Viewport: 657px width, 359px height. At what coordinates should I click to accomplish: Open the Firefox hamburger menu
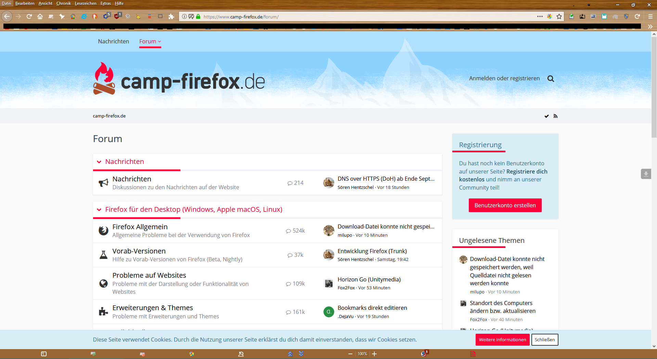click(x=650, y=16)
